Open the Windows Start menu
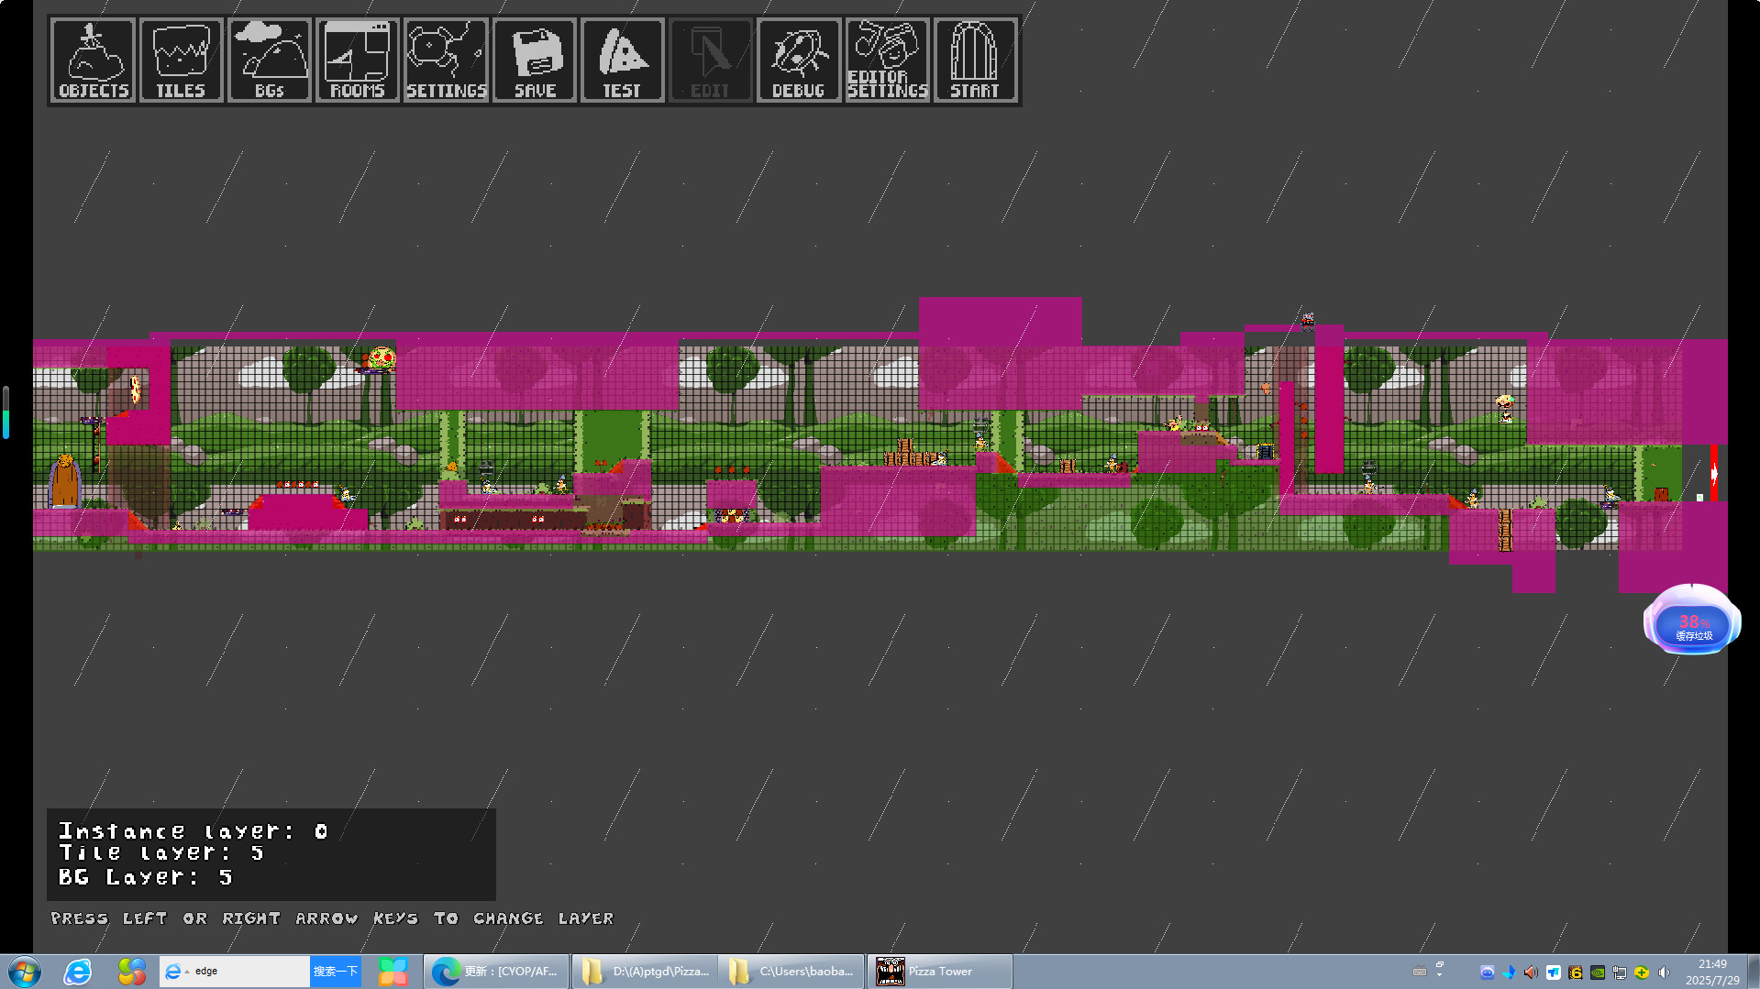The width and height of the screenshot is (1760, 989). click(25, 972)
